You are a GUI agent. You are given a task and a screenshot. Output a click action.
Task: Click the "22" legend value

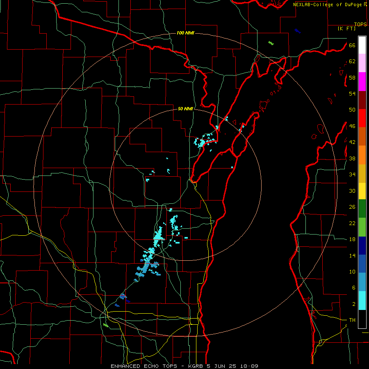[x=352, y=223]
